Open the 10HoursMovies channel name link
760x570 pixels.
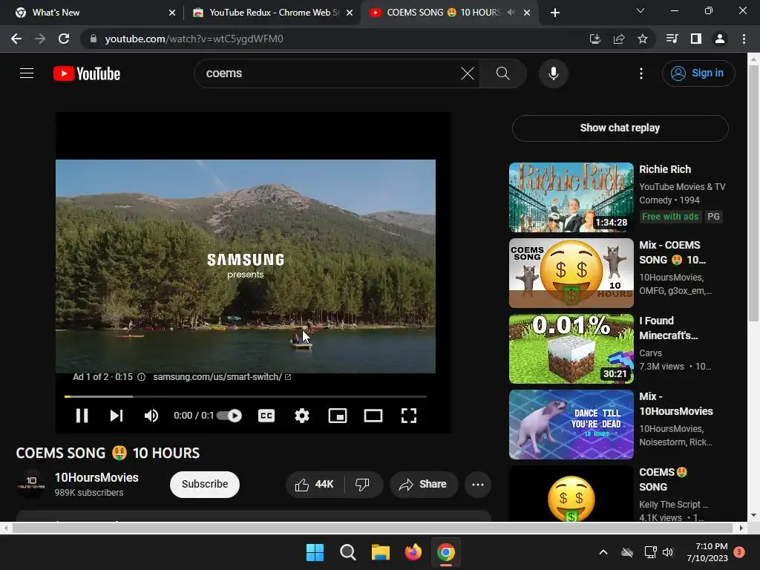96,477
